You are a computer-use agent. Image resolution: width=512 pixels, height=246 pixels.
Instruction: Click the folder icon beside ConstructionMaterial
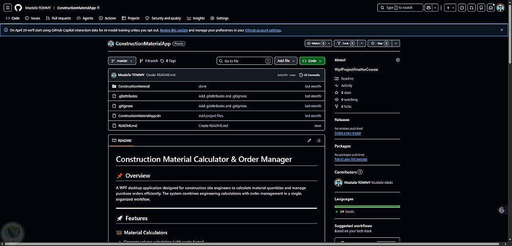[x=114, y=87]
